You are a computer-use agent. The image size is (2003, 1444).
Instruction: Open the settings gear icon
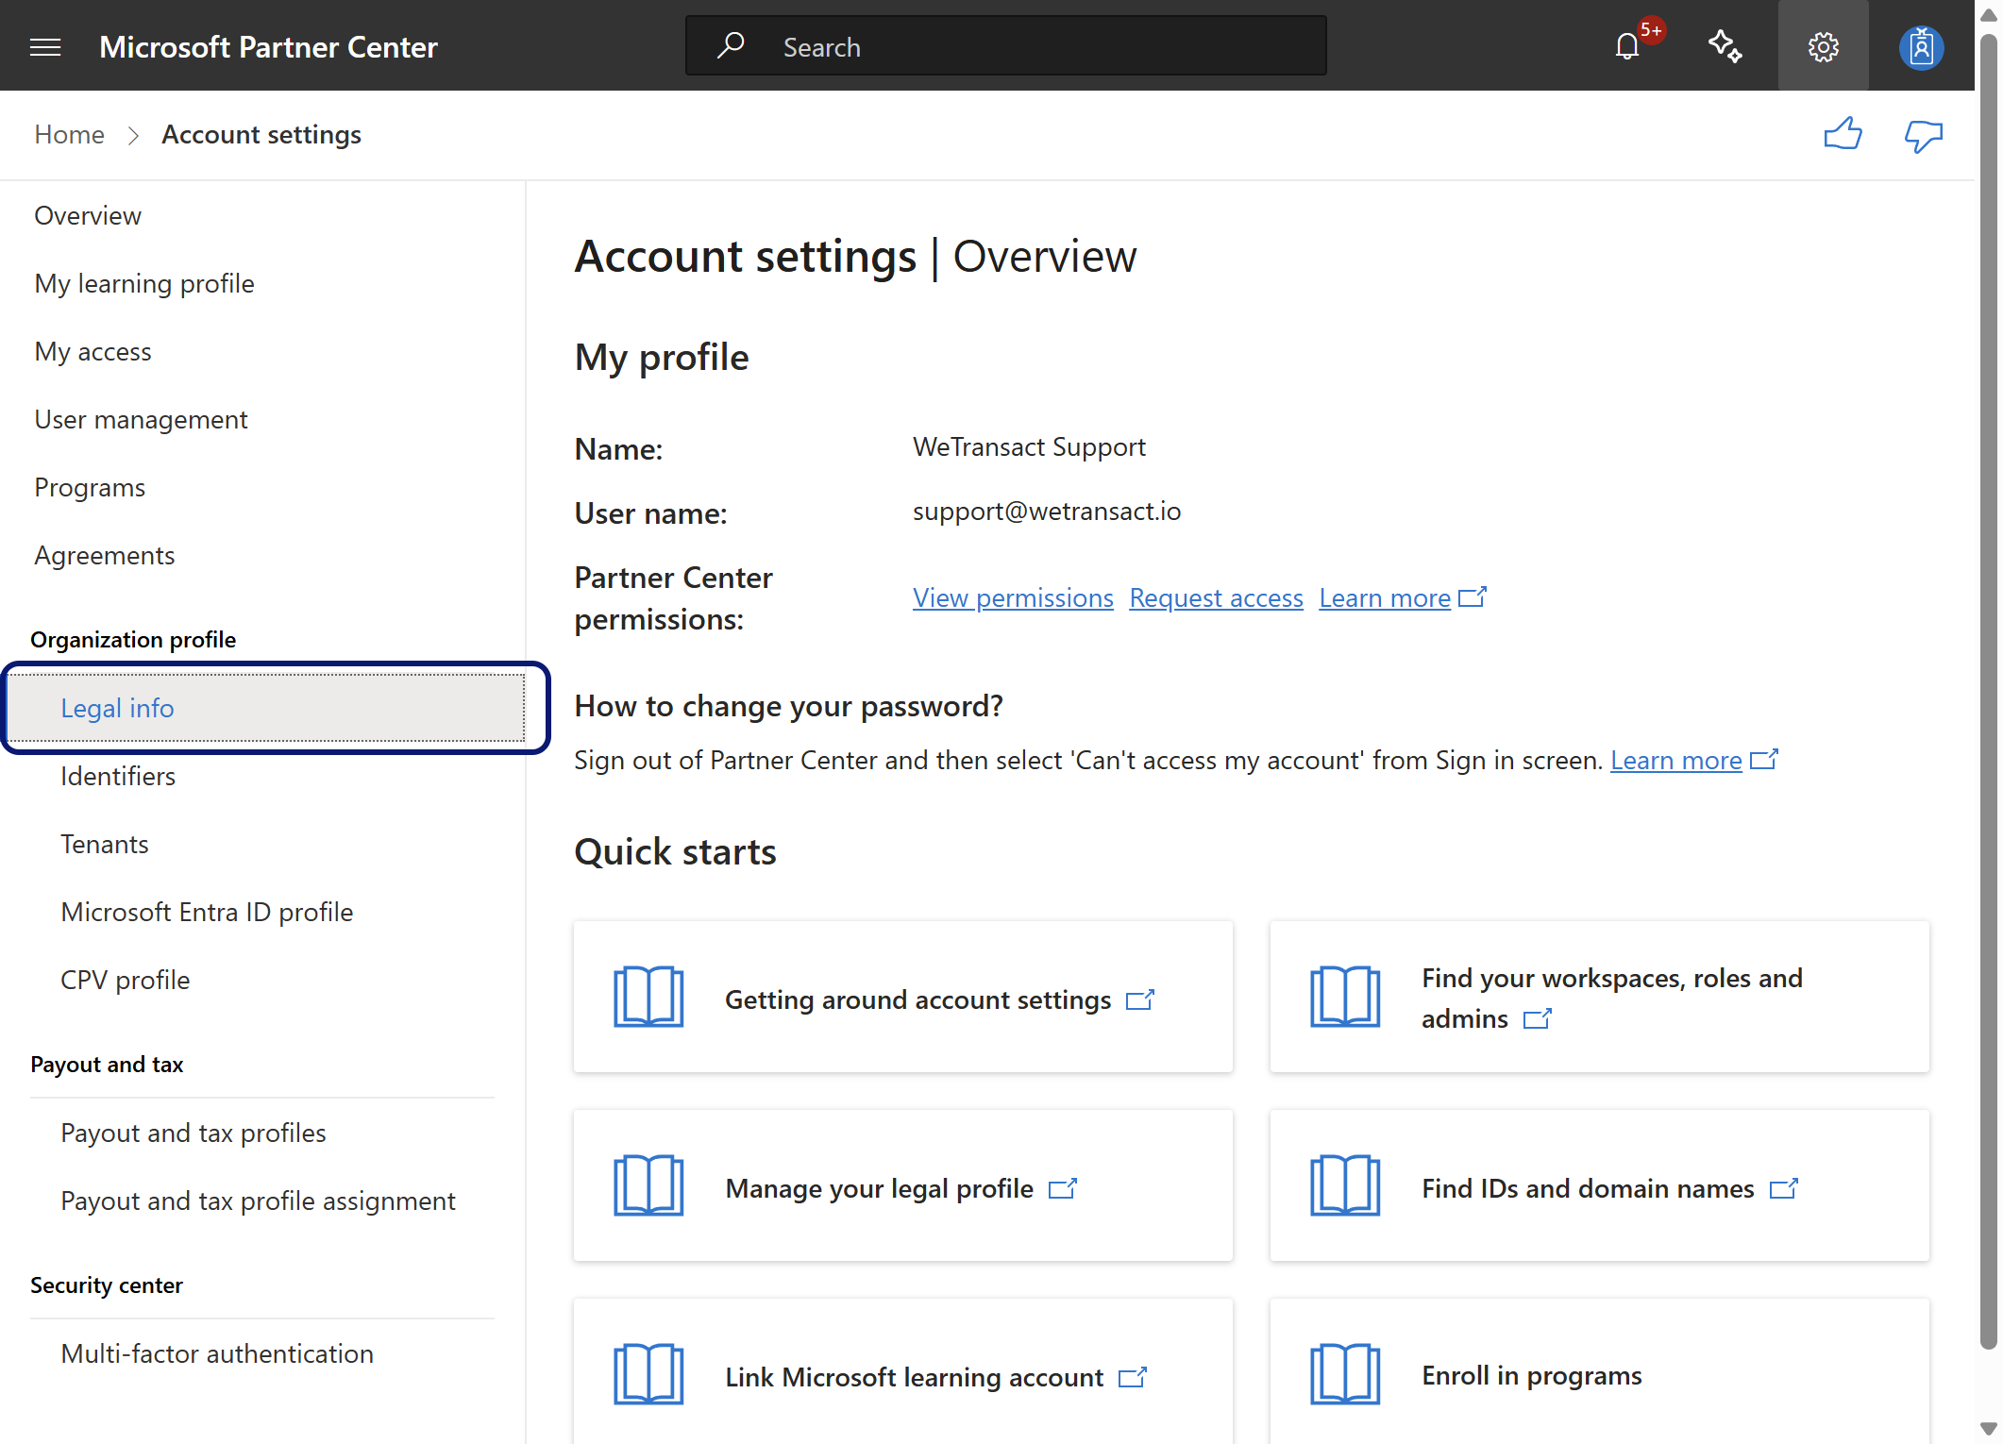1823,46
